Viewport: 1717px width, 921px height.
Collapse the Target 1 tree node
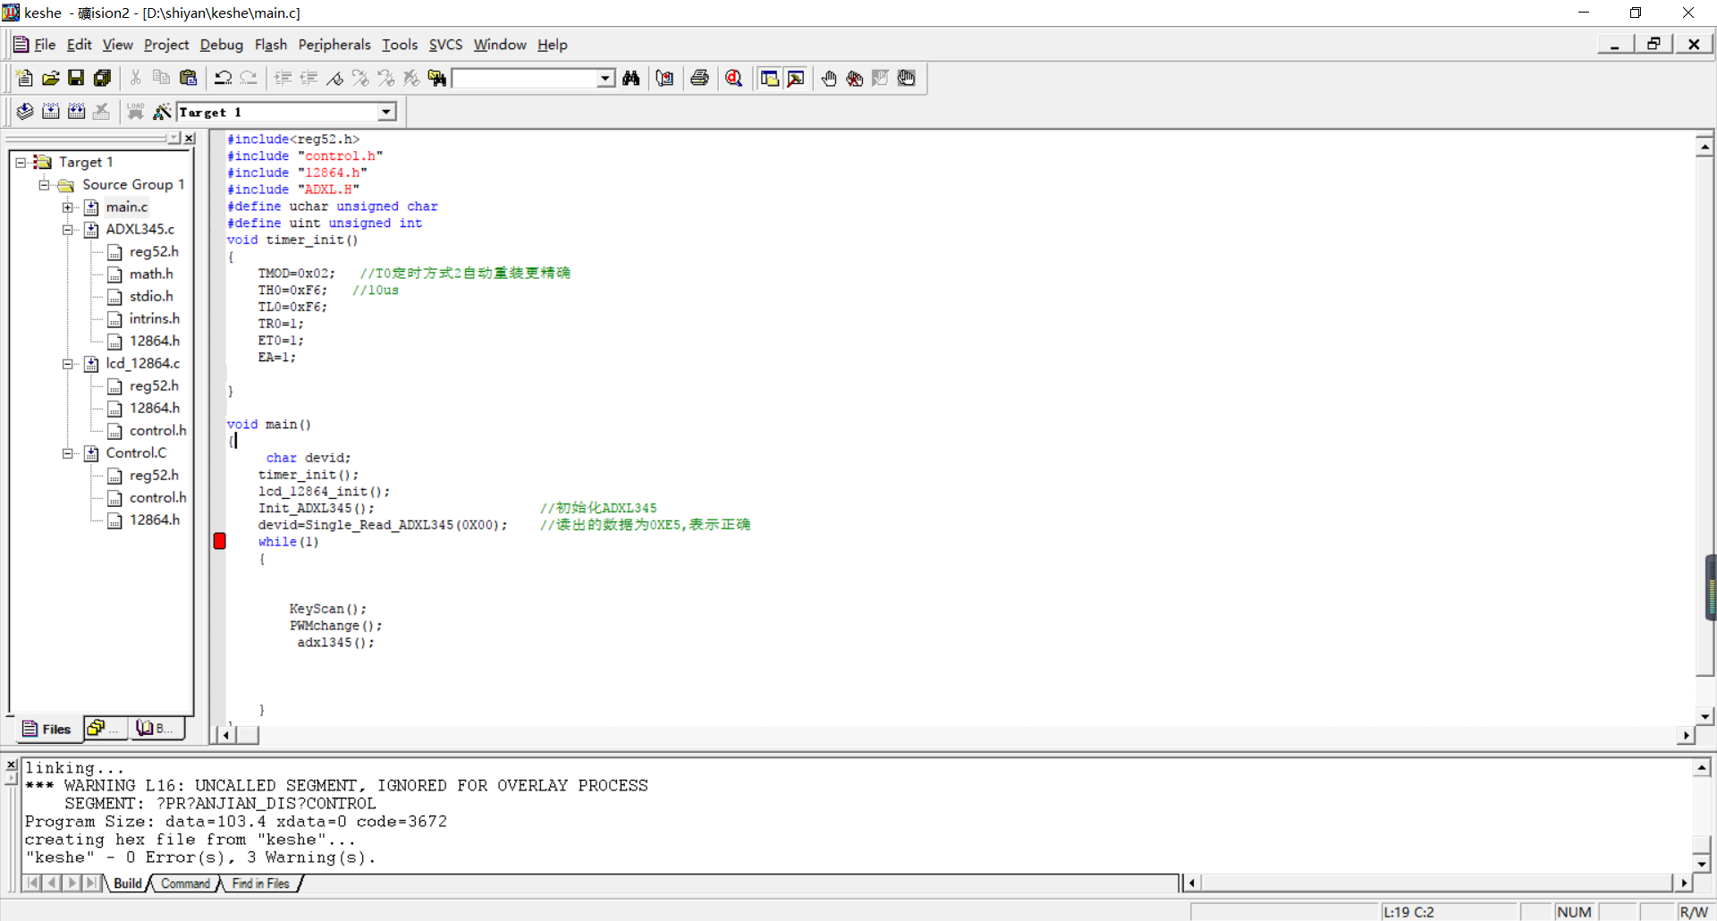click(21, 163)
